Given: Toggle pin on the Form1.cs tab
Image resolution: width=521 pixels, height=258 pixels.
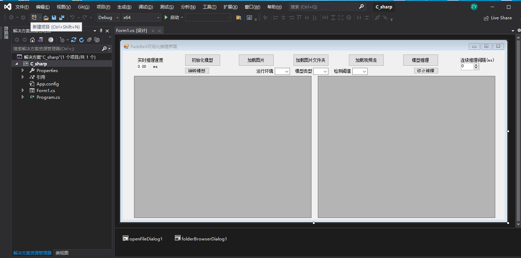Looking at the screenshot, I should (153, 31).
